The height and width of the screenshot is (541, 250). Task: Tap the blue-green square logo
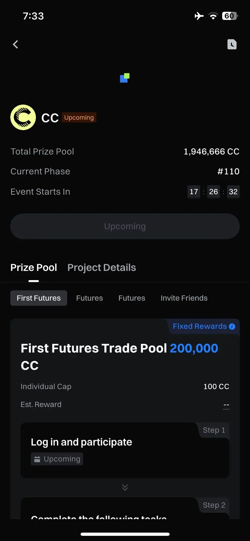125,78
